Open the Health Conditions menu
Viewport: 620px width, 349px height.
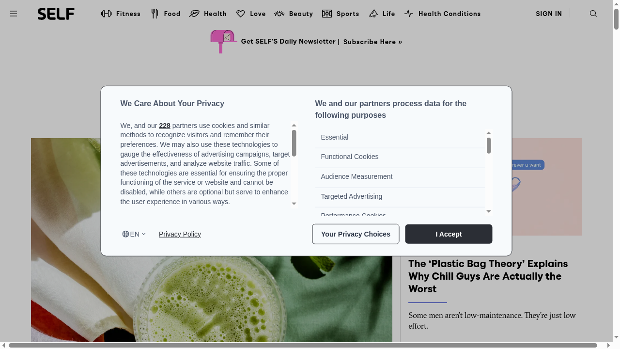coord(449,14)
